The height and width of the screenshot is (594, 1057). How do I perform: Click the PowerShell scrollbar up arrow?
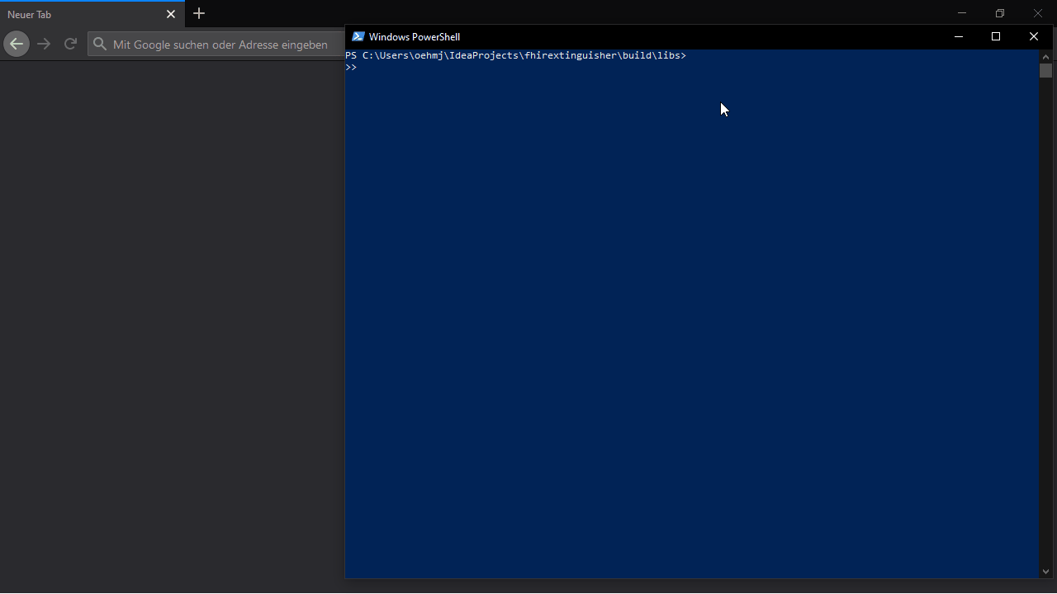1045,57
